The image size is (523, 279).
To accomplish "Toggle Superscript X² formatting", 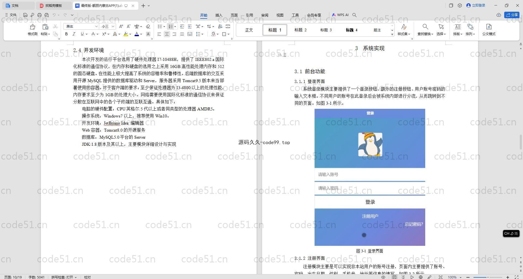I will 104,34.
